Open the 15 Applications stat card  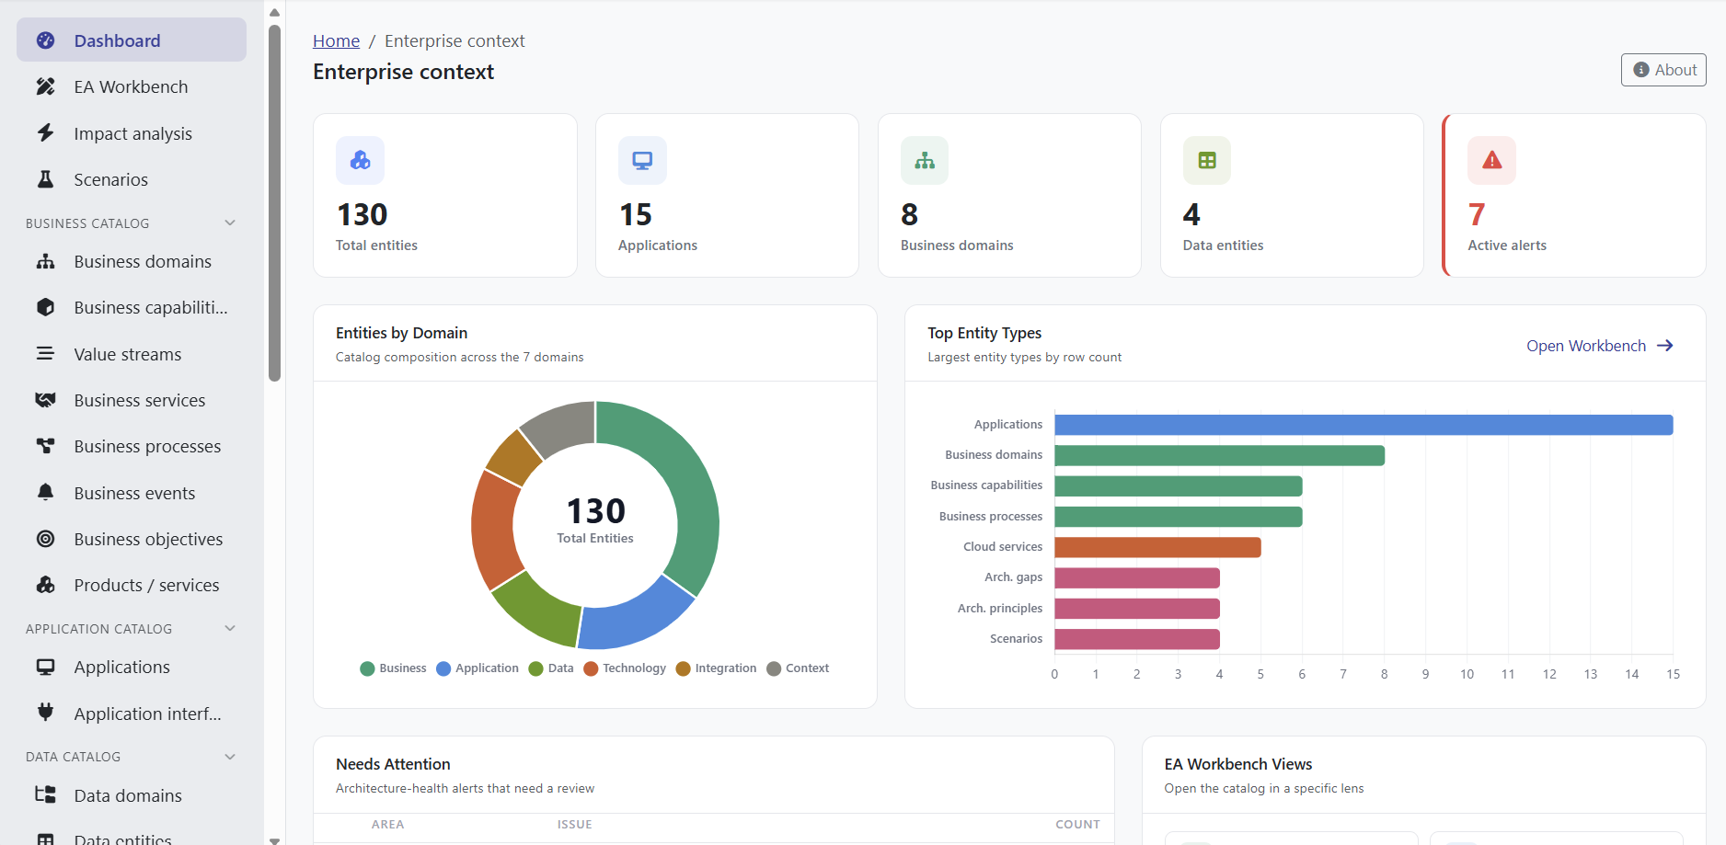[727, 195]
